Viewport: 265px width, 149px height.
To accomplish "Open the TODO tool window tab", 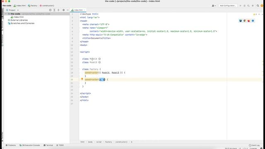I will [60, 145].
